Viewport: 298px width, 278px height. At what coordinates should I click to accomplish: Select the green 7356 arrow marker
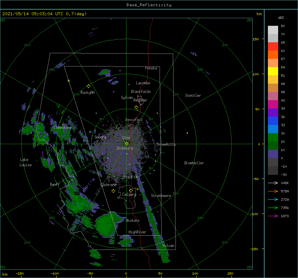pos(273,208)
